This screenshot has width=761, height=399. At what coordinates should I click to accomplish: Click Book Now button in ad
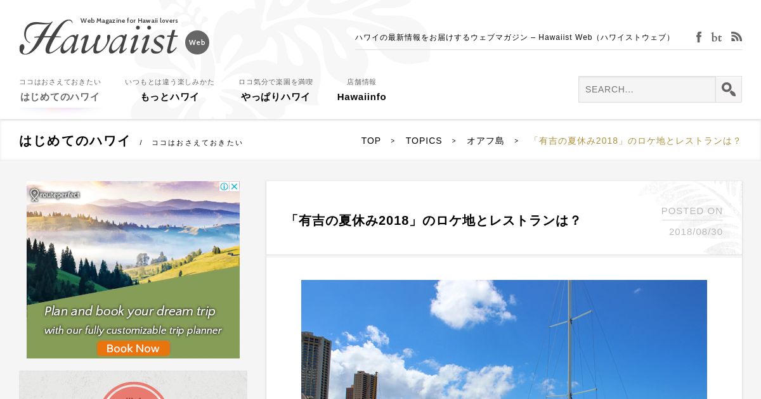click(133, 348)
